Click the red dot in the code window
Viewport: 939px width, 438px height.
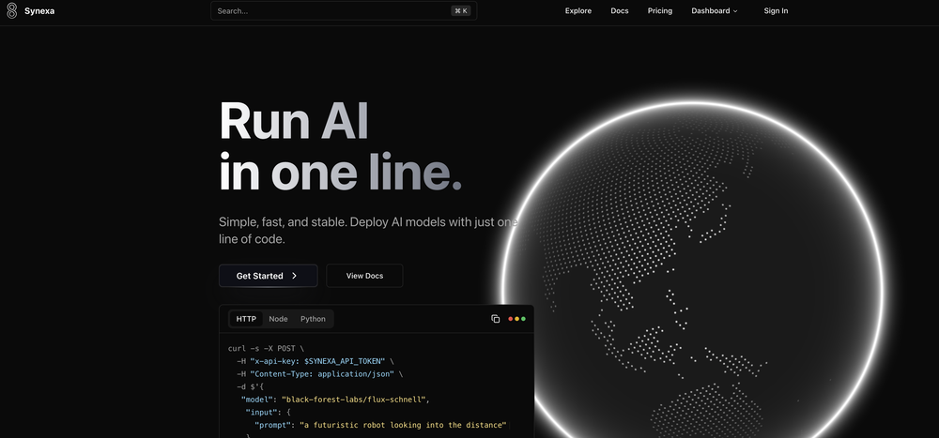click(511, 319)
